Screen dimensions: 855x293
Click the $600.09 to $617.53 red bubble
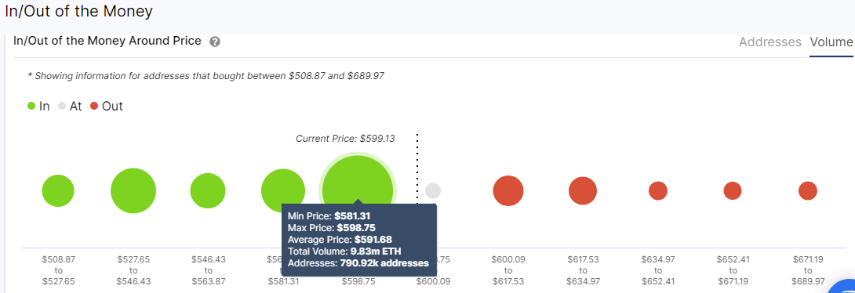(508, 191)
